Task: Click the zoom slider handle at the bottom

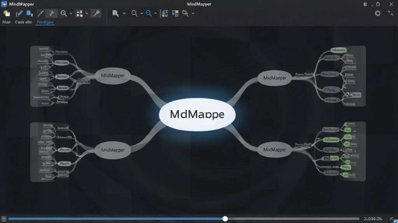Action: (x=225, y=219)
